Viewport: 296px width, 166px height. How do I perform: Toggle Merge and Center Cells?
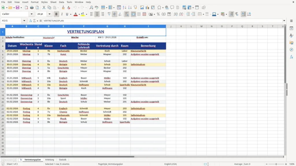133,14
